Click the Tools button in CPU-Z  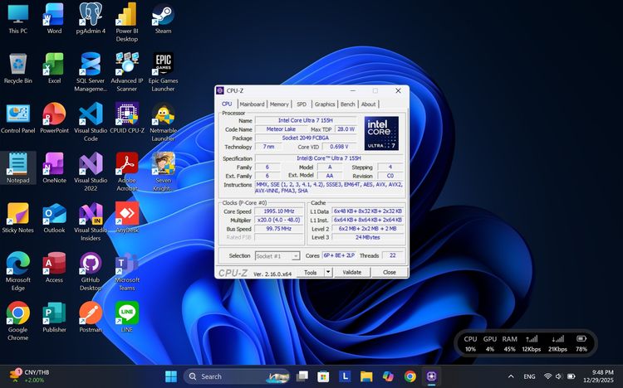(311, 272)
